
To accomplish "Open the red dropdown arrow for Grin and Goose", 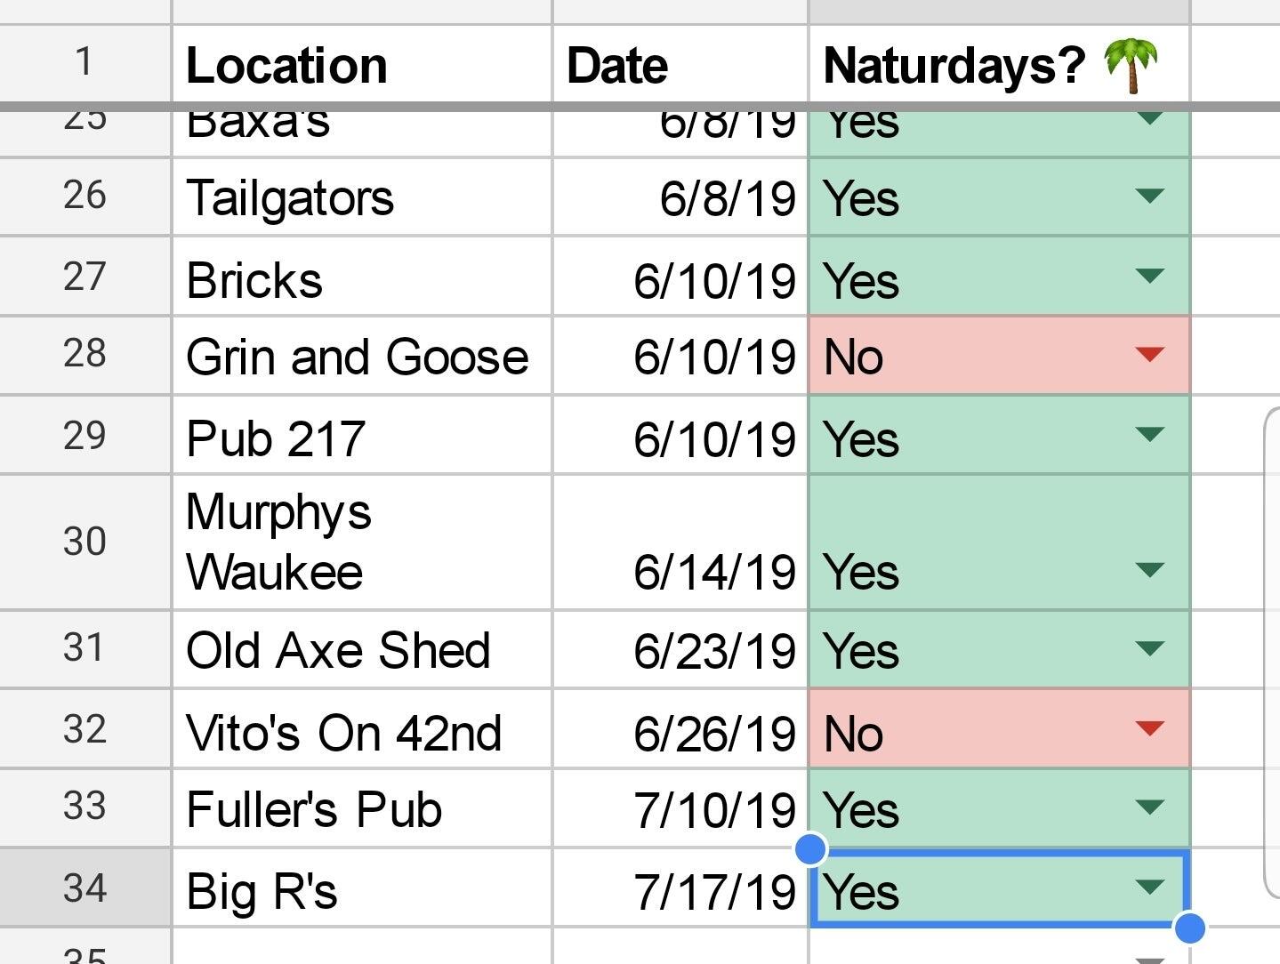I will pyautogui.click(x=1150, y=355).
